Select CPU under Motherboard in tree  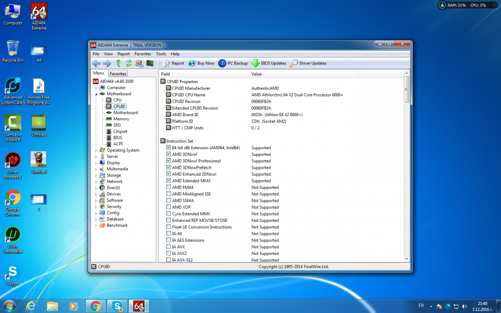[x=117, y=100]
